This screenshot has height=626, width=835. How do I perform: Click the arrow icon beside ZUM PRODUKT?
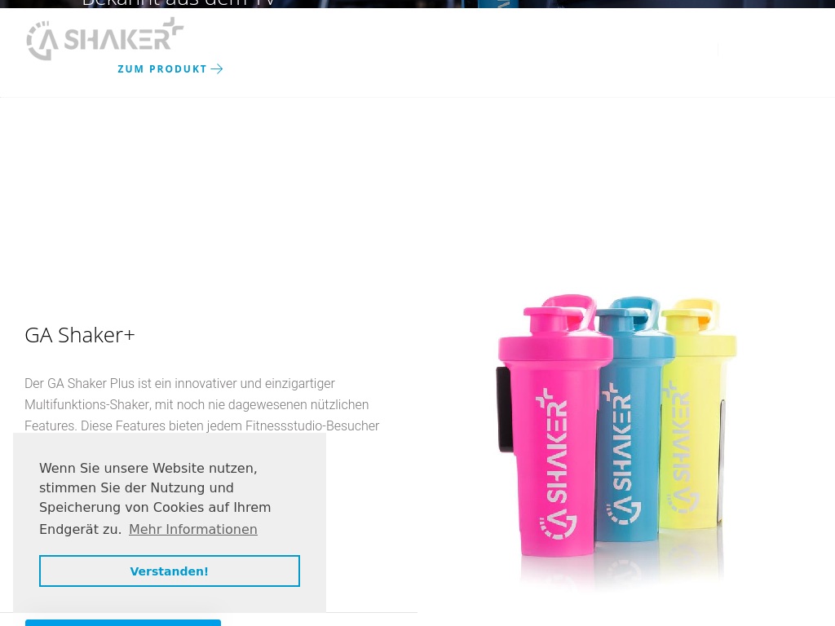click(x=217, y=68)
